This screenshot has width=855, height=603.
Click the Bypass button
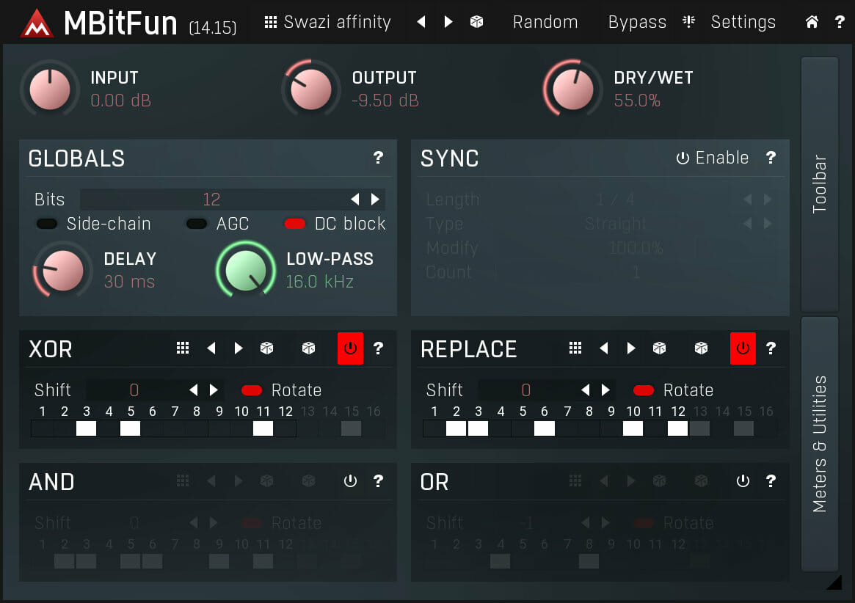pyautogui.click(x=637, y=22)
